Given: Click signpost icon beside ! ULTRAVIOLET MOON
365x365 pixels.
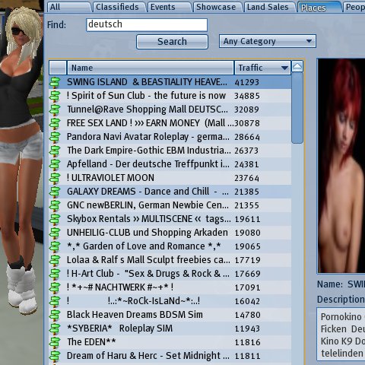Looking at the screenshot, I should 55,178.
